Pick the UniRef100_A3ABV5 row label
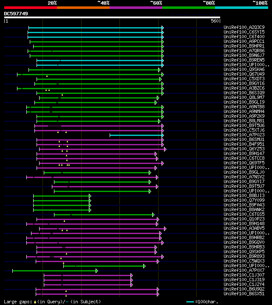Image resolution: width=272 pixels, height=305 pixels. point(244,228)
